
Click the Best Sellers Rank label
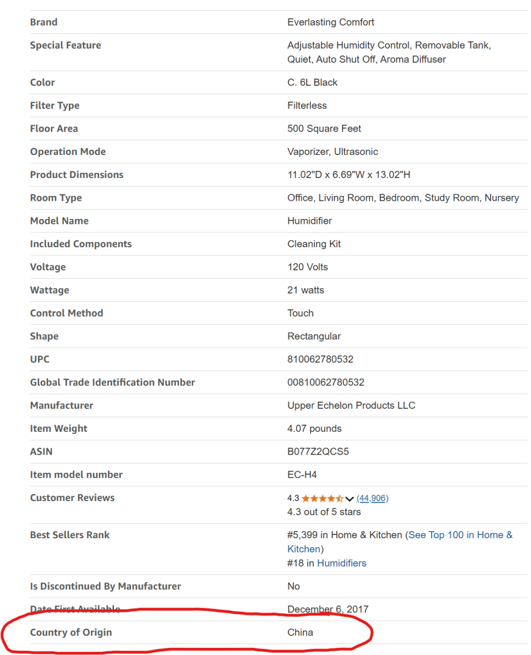pos(70,535)
